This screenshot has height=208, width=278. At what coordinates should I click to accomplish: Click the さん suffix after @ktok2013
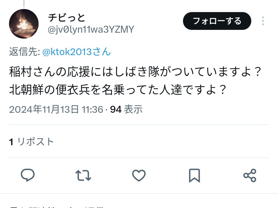pyautogui.click(x=102, y=52)
